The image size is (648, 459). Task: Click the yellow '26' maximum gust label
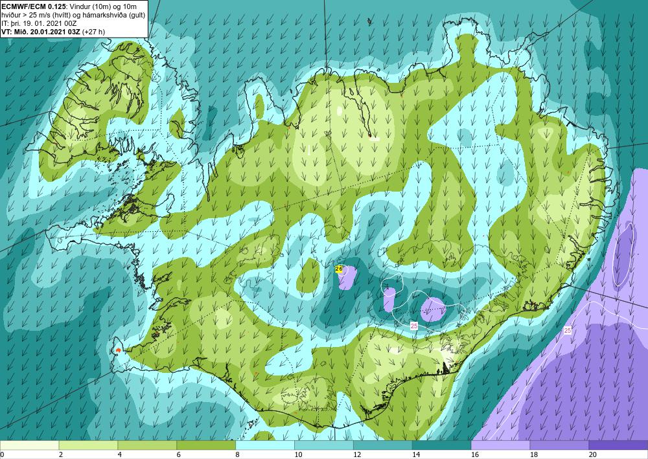[339, 269]
